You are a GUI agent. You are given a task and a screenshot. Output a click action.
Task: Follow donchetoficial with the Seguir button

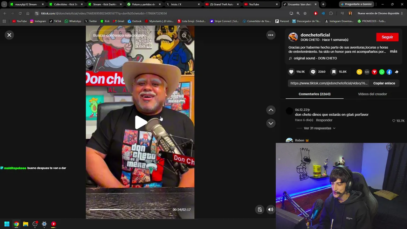387,37
